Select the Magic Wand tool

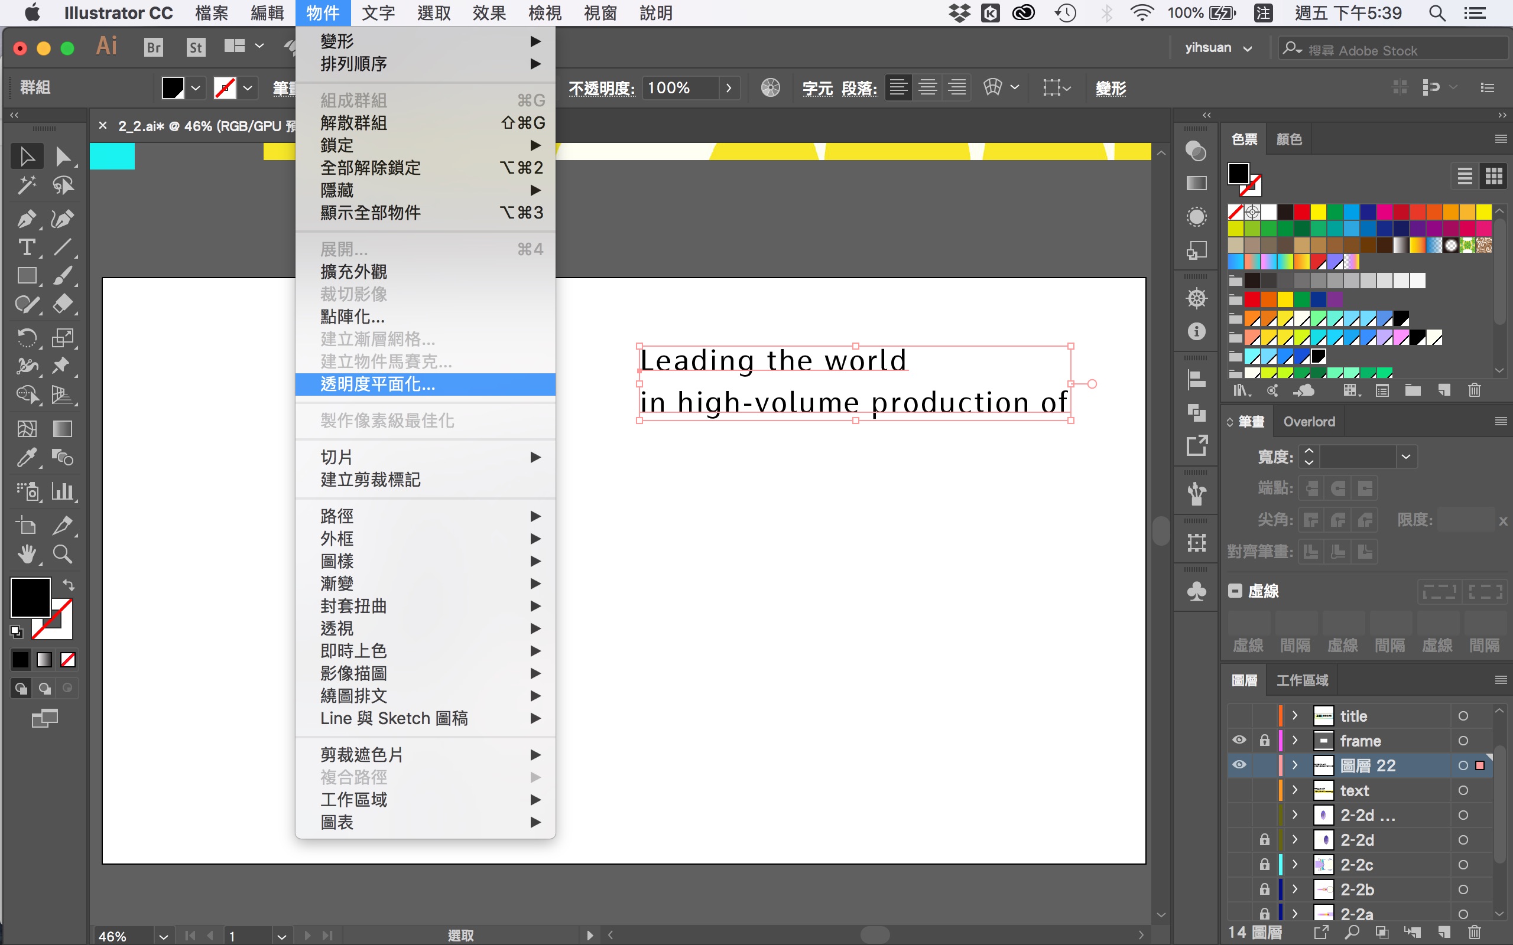coord(25,185)
